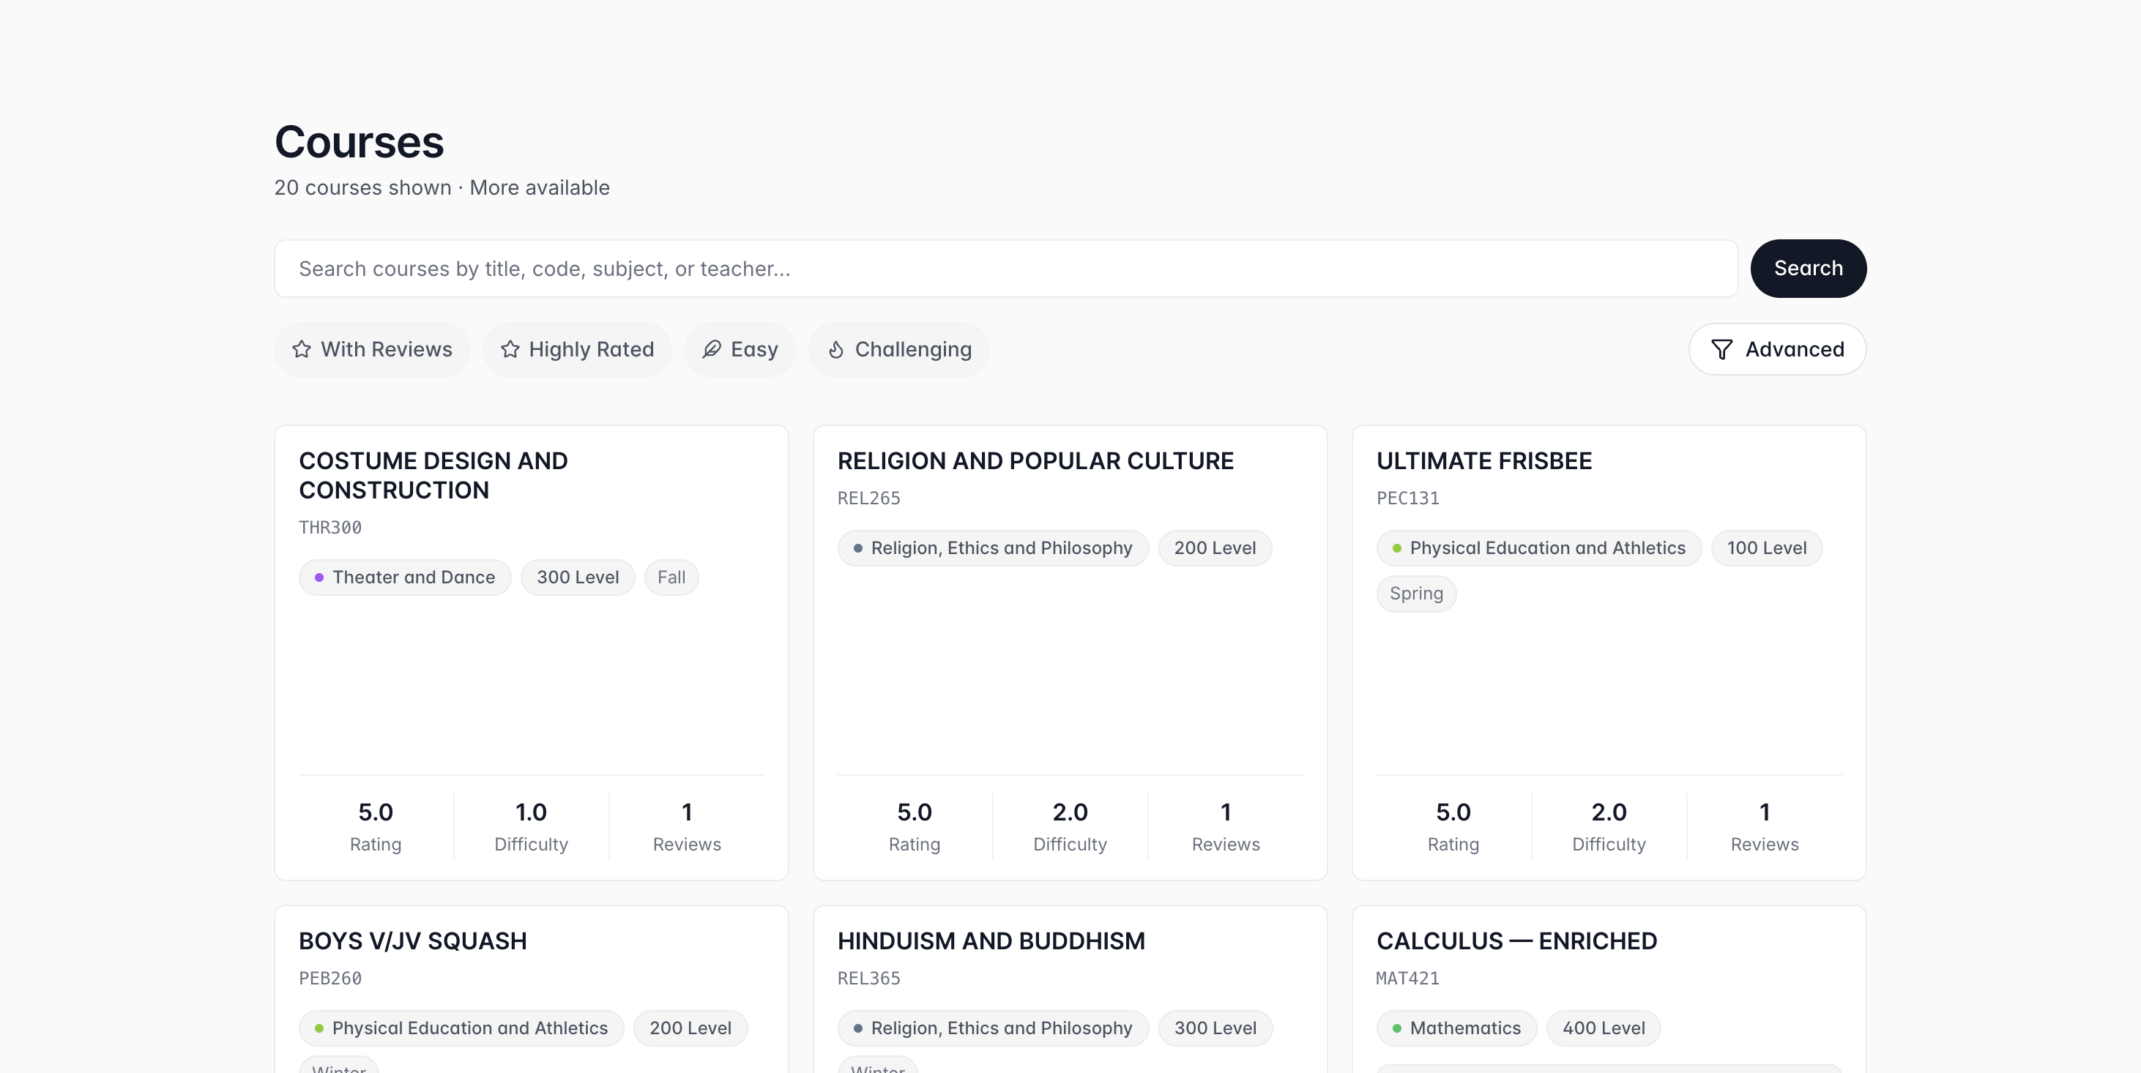Click the Spring term tag on Ultimate Frisbee

(x=1415, y=593)
